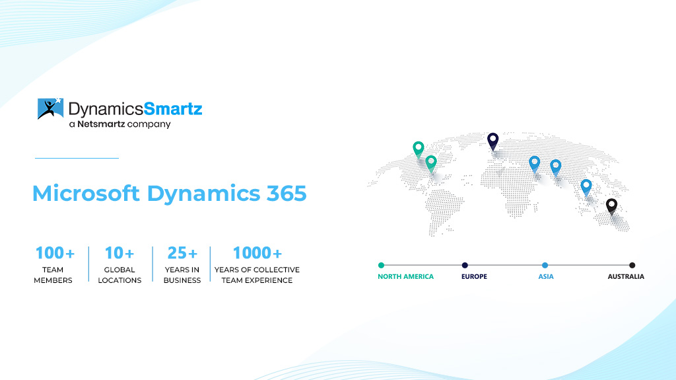
Task: Select the eastern green North America map pin
Action: tap(431, 163)
